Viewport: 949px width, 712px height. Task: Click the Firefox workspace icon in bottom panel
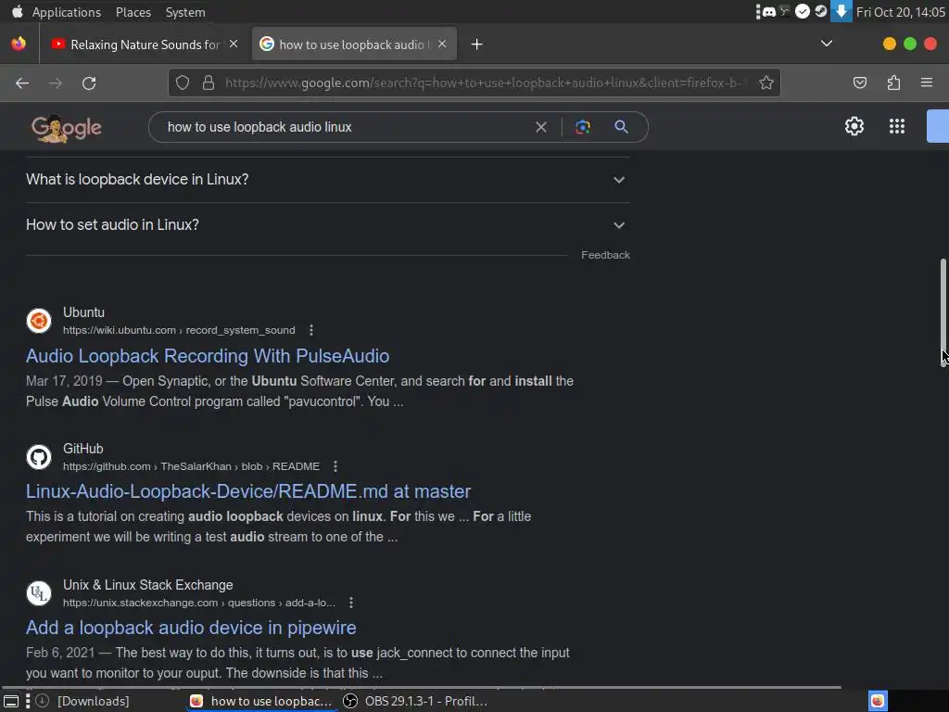(878, 701)
